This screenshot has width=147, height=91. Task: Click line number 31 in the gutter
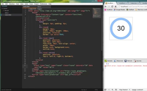(25, 65)
